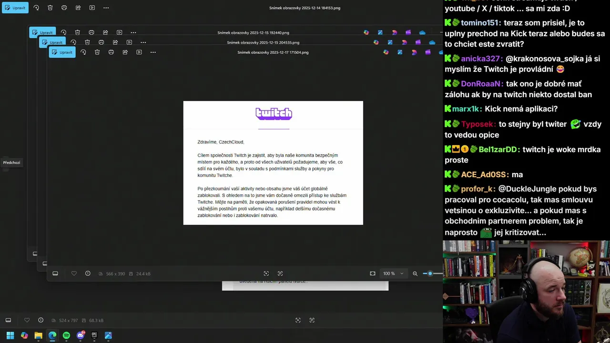Toggle filmstrip in the 566 x 390 window
Screen dimensions: 610x343
pyautogui.click(x=55, y=273)
